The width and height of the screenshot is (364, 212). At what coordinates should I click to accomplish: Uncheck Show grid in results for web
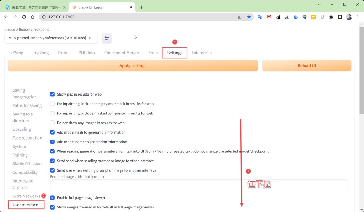click(x=53, y=94)
